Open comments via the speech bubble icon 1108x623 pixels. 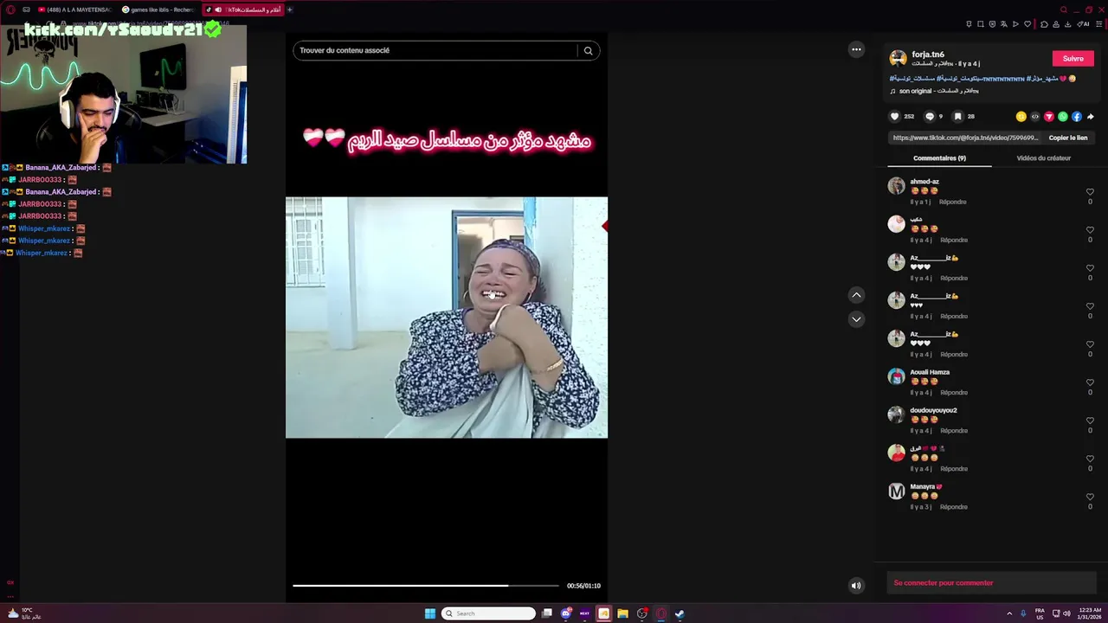tap(930, 116)
